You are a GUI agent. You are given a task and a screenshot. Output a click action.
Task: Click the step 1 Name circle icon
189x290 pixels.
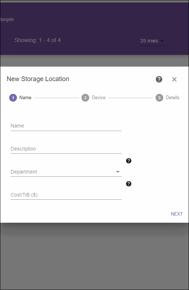[13, 98]
